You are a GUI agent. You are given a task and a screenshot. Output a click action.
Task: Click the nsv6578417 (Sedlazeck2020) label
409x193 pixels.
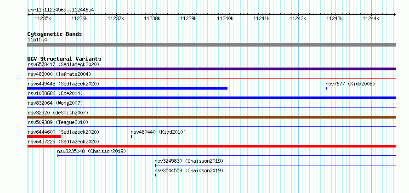tap(63, 64)
